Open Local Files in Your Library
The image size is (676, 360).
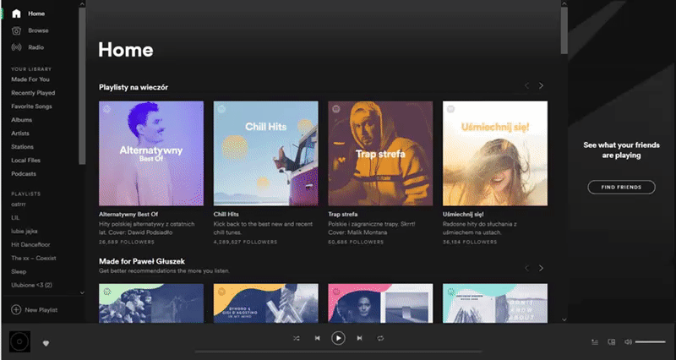pos(26,160)
